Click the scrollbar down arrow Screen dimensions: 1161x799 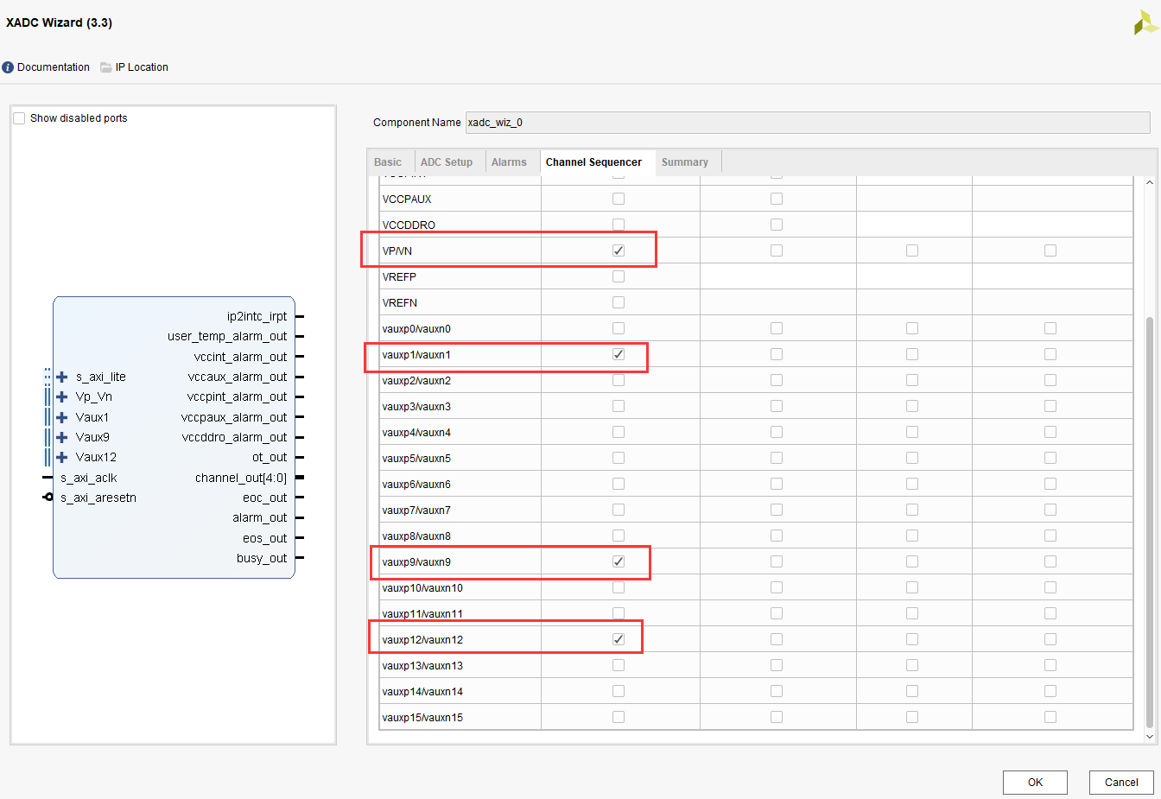pos(1149,737)
